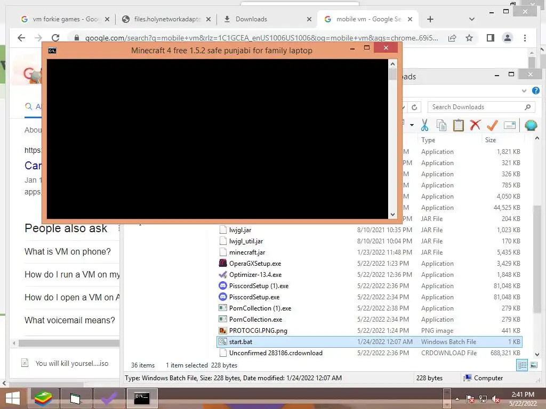
Task: Click the Cut scissors icon in Explorer toolbar
Action: [424, 125]
